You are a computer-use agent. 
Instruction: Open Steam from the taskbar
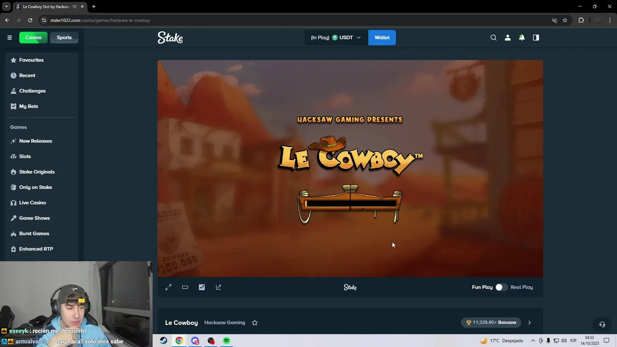tap(163, 341)
